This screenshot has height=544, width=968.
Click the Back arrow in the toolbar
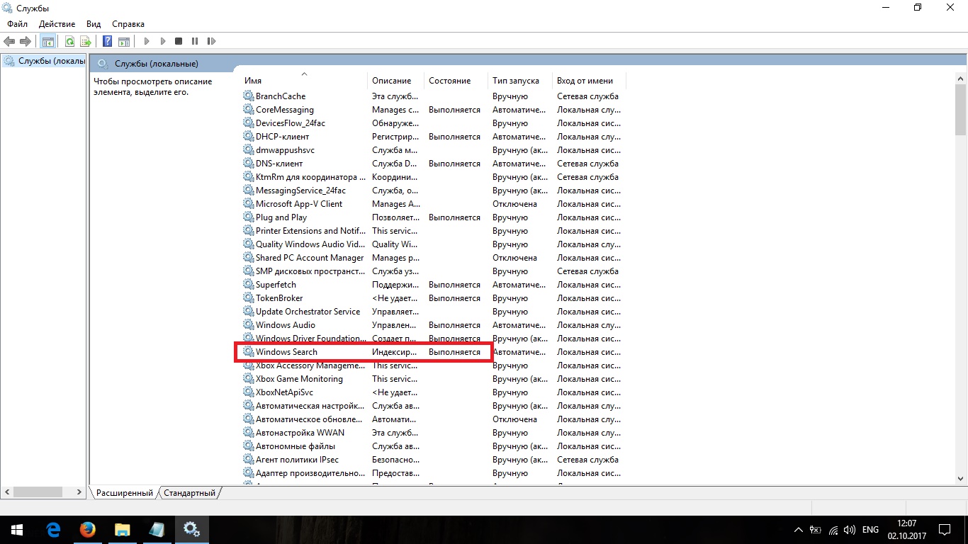tap(9, 42)
